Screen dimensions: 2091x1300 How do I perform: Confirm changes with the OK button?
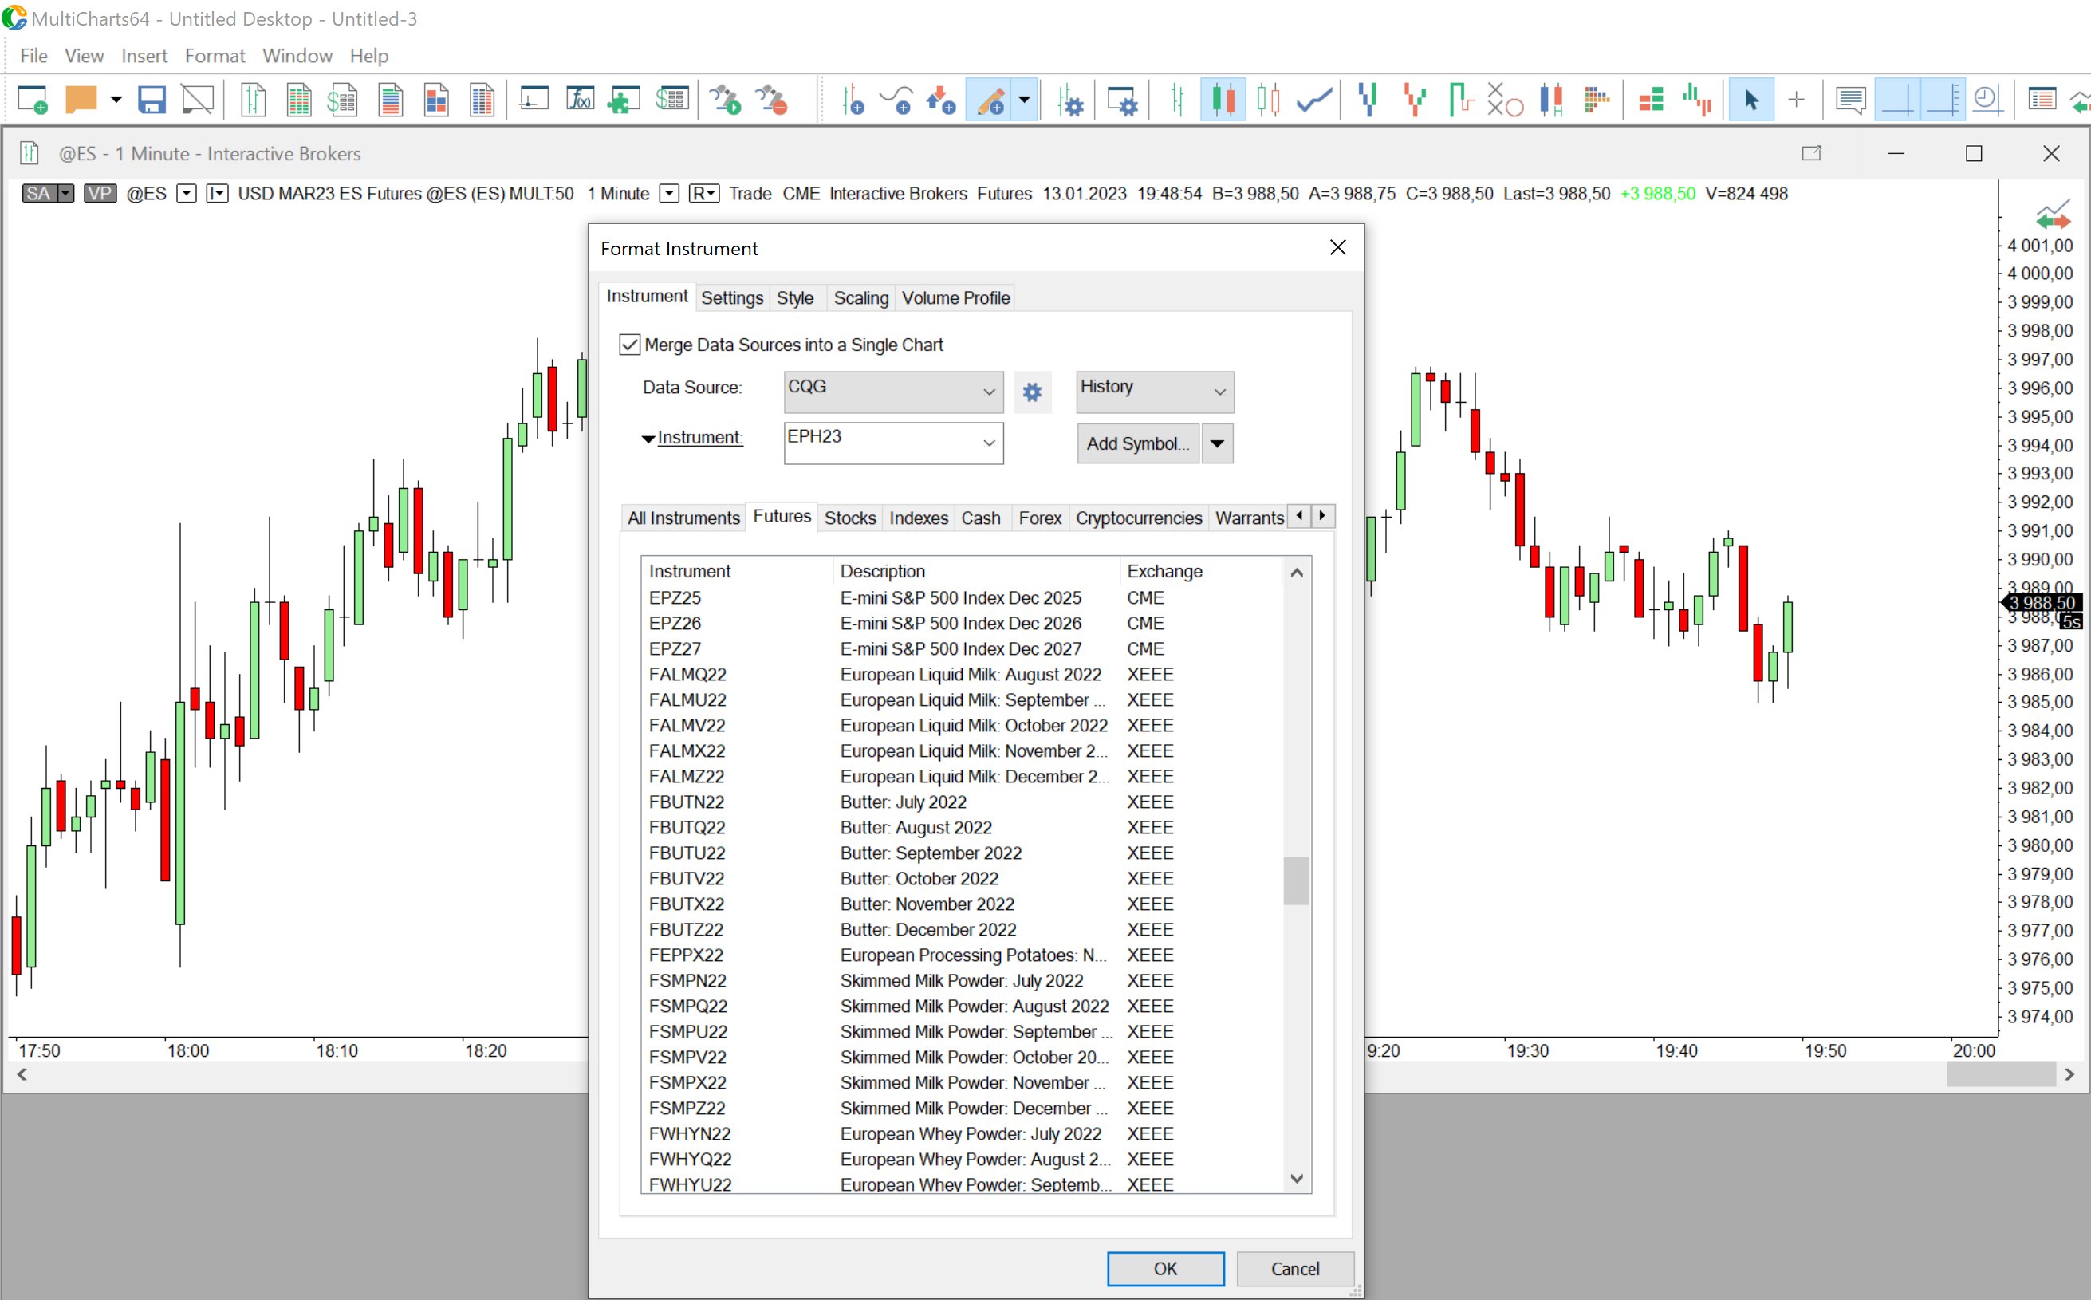point(1165,1268)
